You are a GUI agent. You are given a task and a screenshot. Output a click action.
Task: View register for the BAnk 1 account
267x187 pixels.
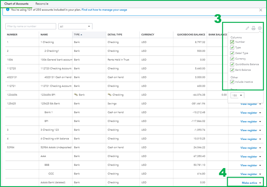tap(249, 113)
